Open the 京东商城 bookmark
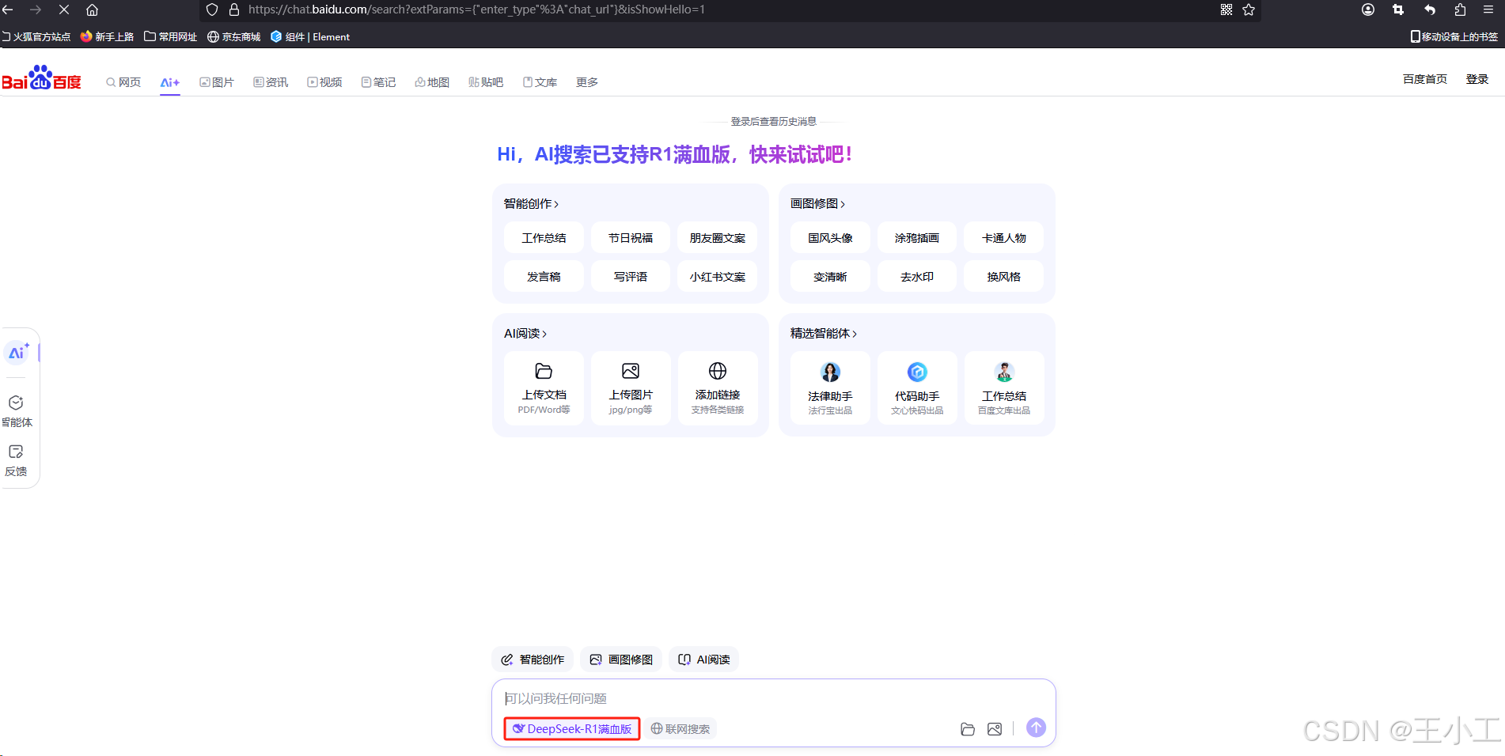Screen dimensions: 1505x756 (234, 37)
